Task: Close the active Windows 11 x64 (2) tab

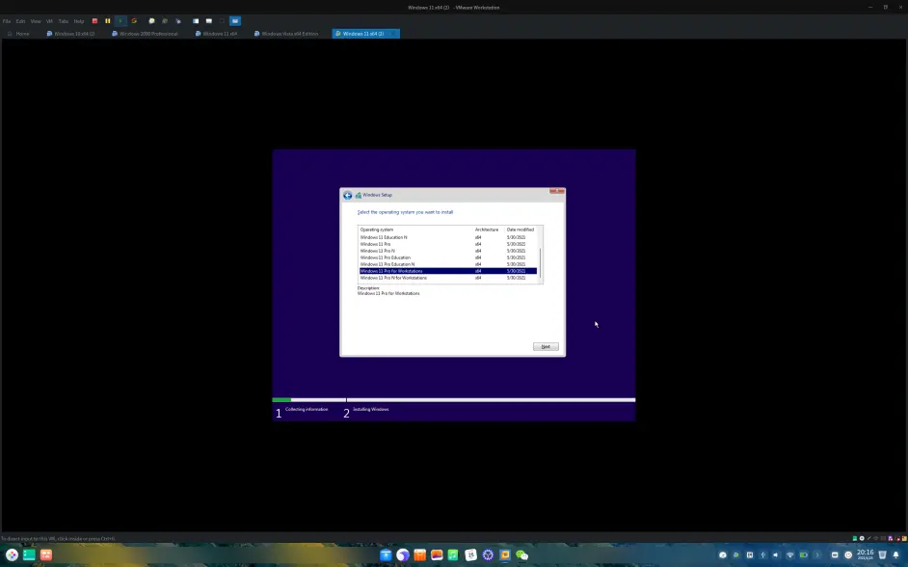Action: 392,34
